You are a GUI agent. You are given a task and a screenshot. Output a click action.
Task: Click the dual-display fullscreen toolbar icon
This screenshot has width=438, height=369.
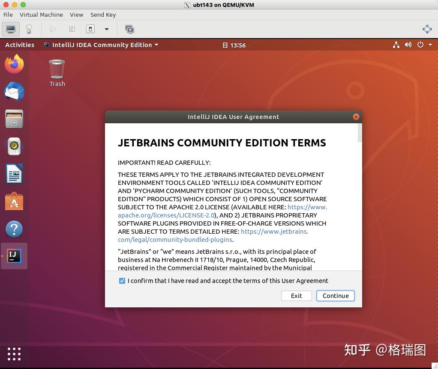click(x=129, y=29)
